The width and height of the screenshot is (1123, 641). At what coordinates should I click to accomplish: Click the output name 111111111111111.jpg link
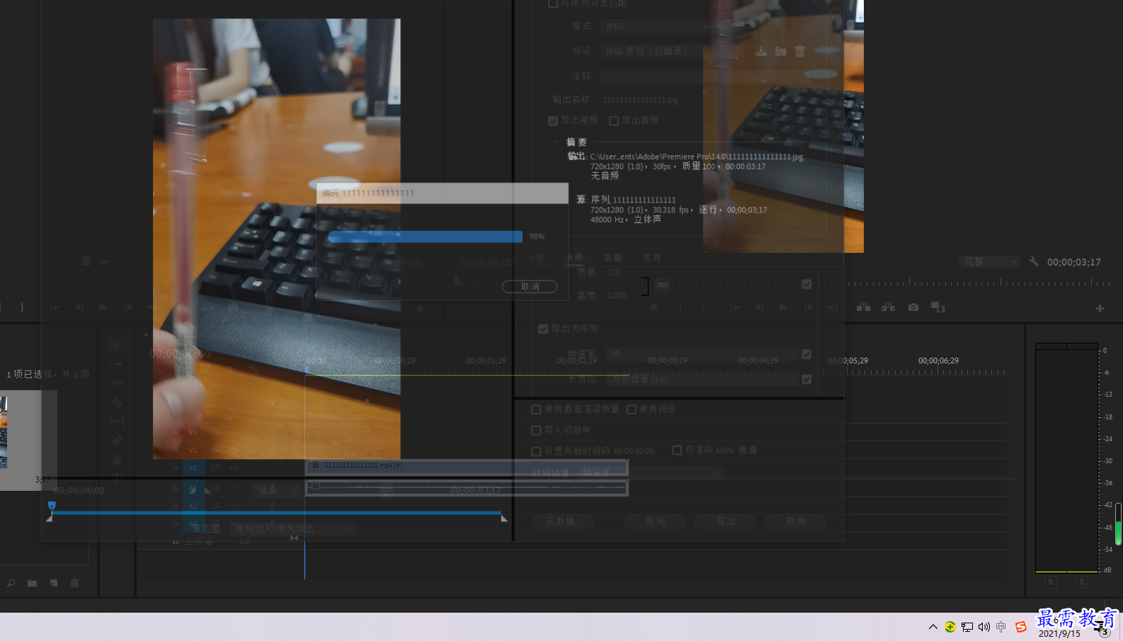point(640,100)
